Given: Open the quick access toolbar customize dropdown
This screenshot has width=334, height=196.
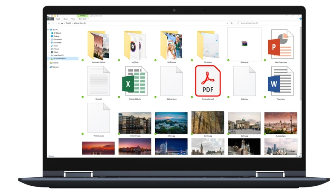Looking at the screenshot, I should tap(57, 16).
